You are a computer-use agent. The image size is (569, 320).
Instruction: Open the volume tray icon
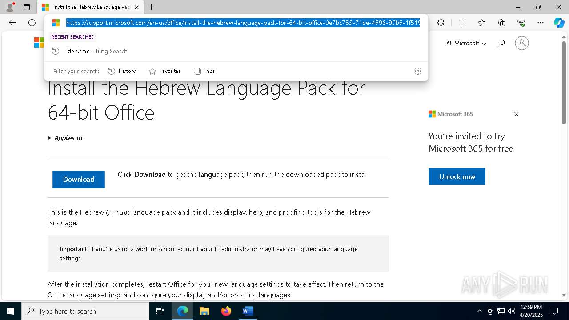512,311
